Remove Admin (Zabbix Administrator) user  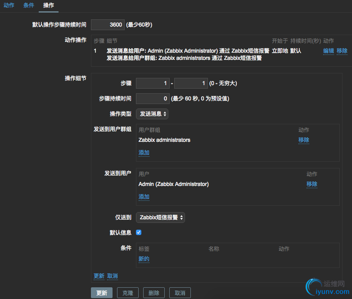click(x=312, y=184)
